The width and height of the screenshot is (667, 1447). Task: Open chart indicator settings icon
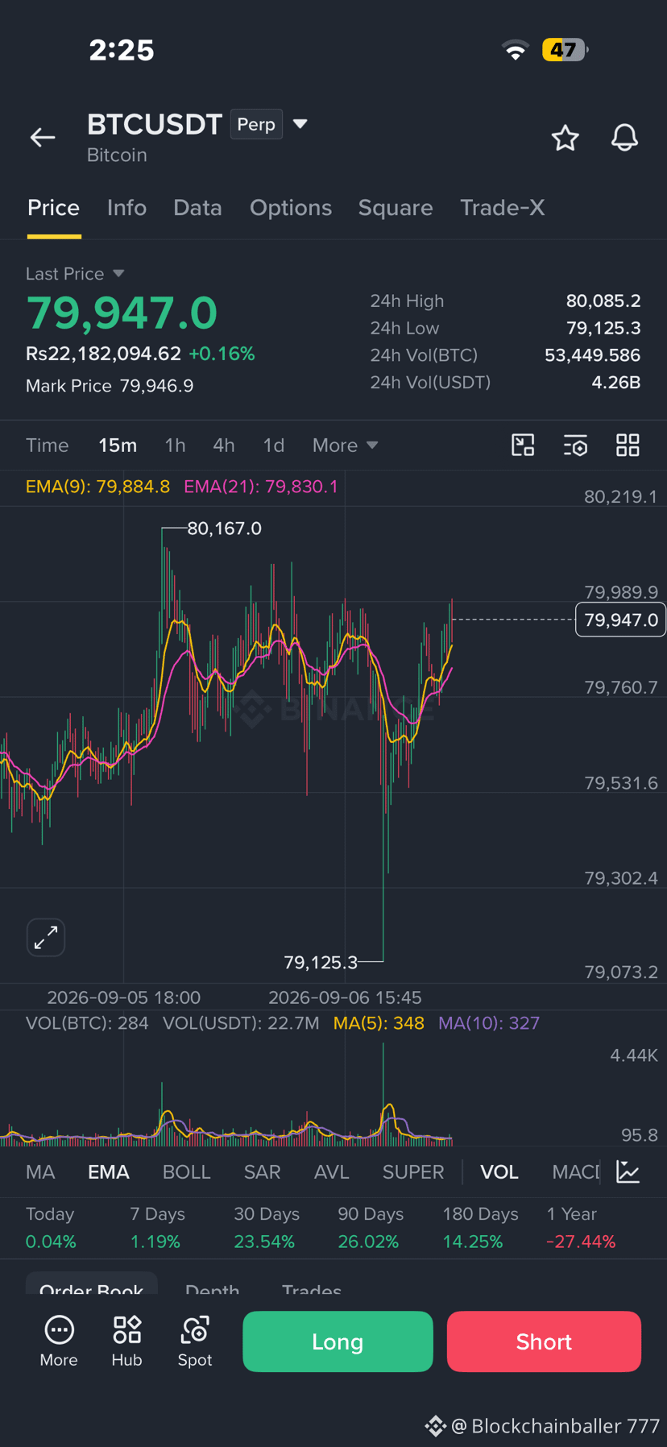pyautogui.click(x=575, y=445)
